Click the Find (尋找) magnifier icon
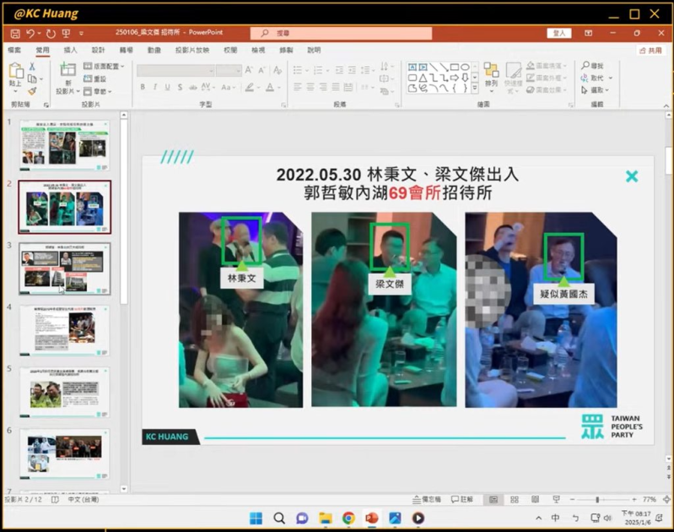 (591, 66)
